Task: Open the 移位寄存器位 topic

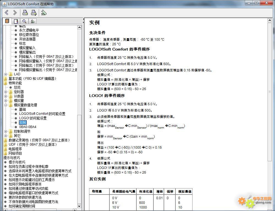Action: (29, 35)
